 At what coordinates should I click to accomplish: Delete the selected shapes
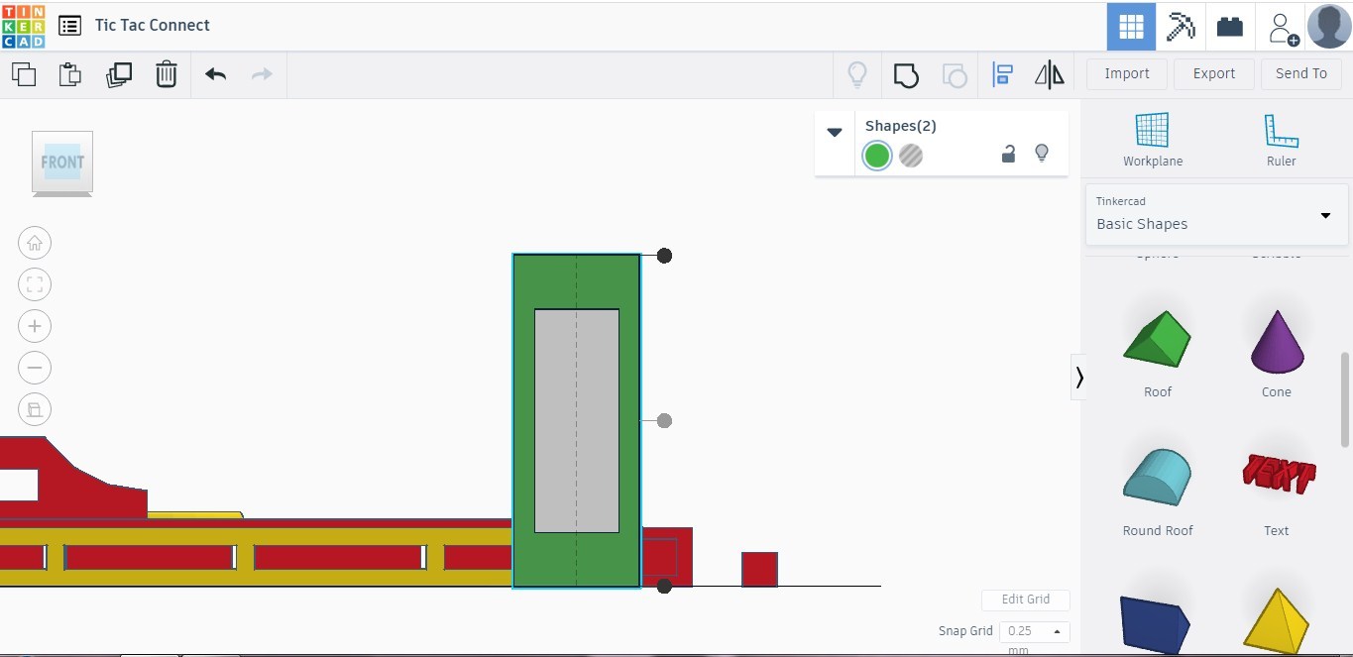tap(167, 74)
